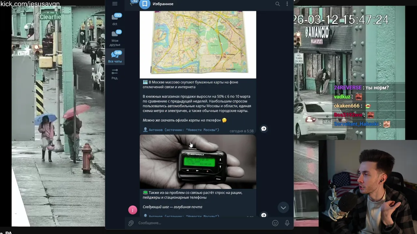Open chat search magnifier icon
Viewport: 417px width, 234px height.
(278, 4)
